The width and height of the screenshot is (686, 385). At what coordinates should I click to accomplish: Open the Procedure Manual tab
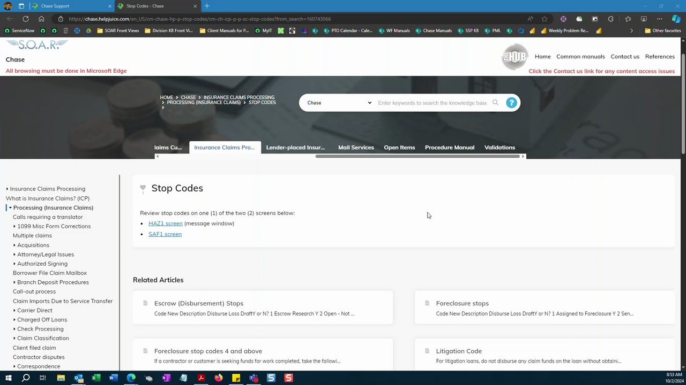point(450,147)
